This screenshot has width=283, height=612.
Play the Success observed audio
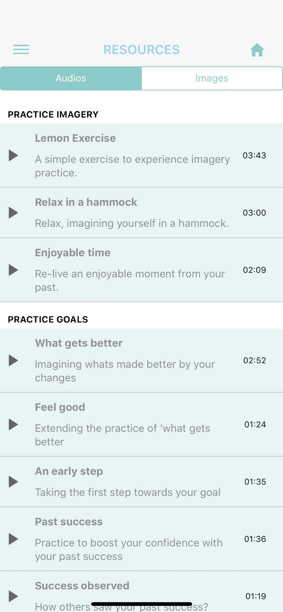click(13, 596)
